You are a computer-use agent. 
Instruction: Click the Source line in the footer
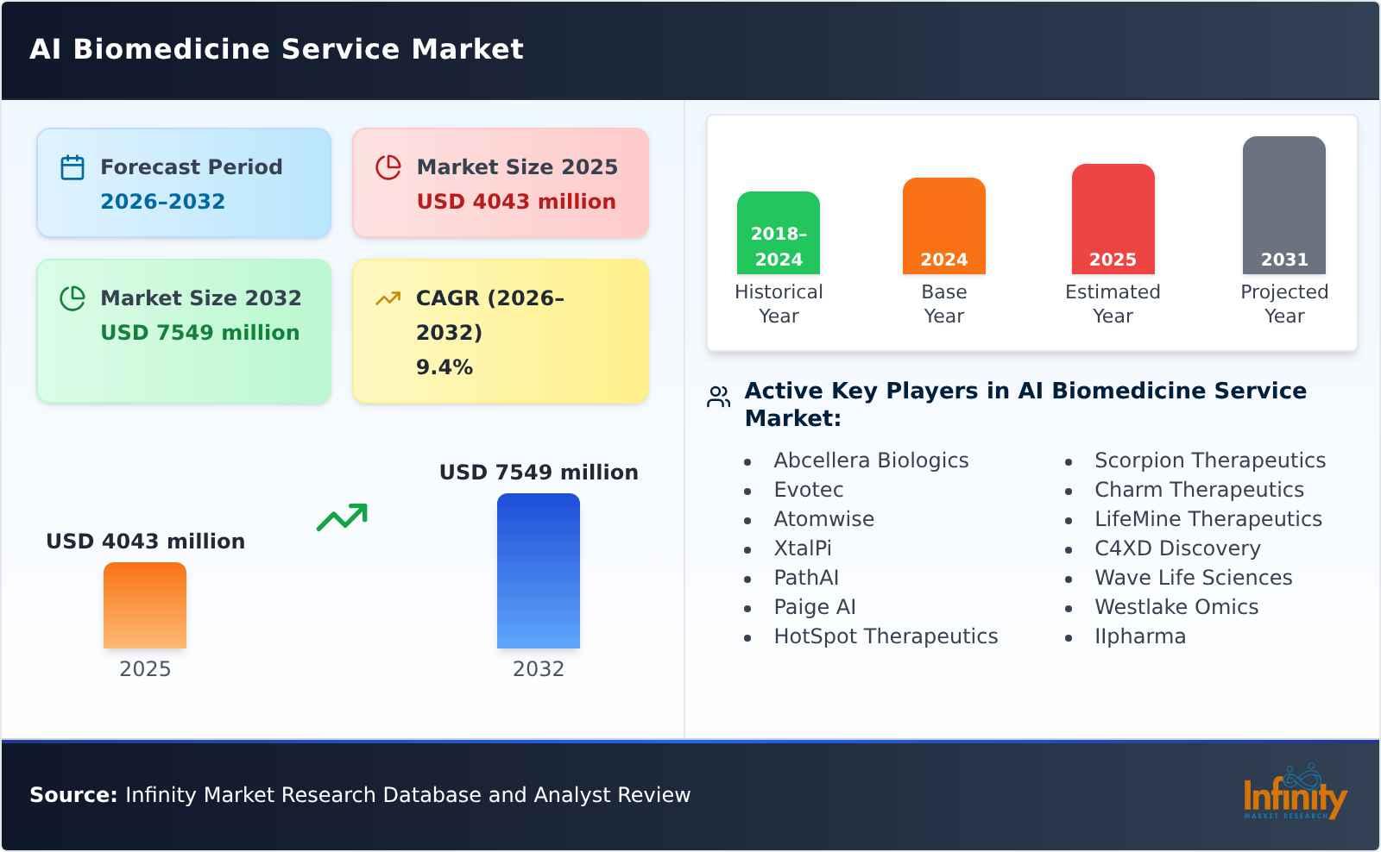pyautogui.click(x=360, y=795)
